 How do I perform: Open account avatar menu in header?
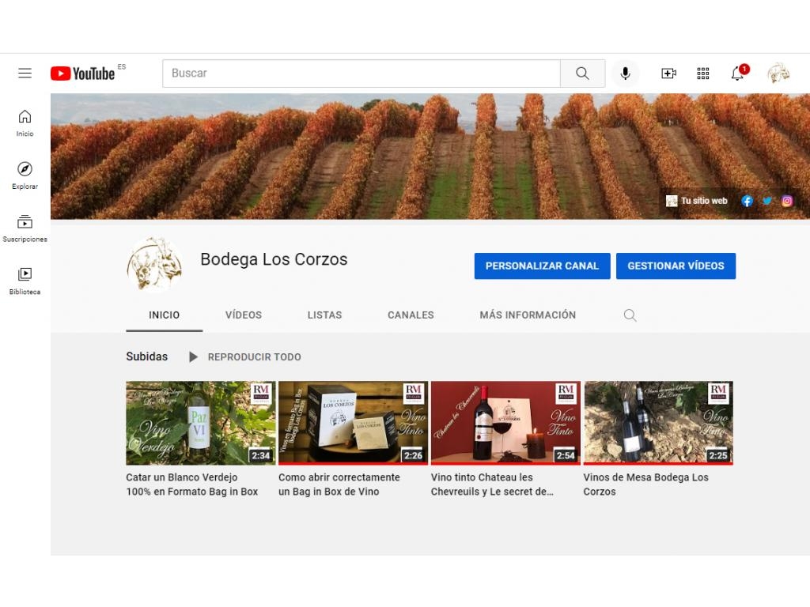coord(778,74)
